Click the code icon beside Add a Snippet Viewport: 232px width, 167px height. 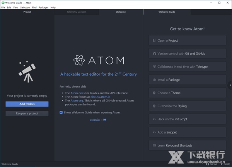(x=154, y=132)
